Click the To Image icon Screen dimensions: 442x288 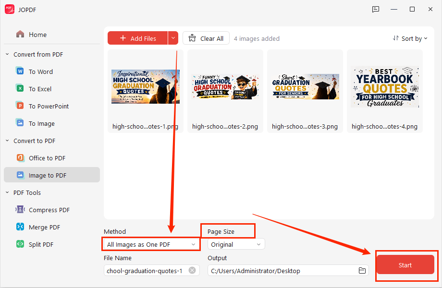pos(20,123)
